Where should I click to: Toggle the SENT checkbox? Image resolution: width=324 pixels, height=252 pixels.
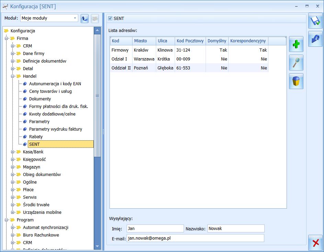110,19
